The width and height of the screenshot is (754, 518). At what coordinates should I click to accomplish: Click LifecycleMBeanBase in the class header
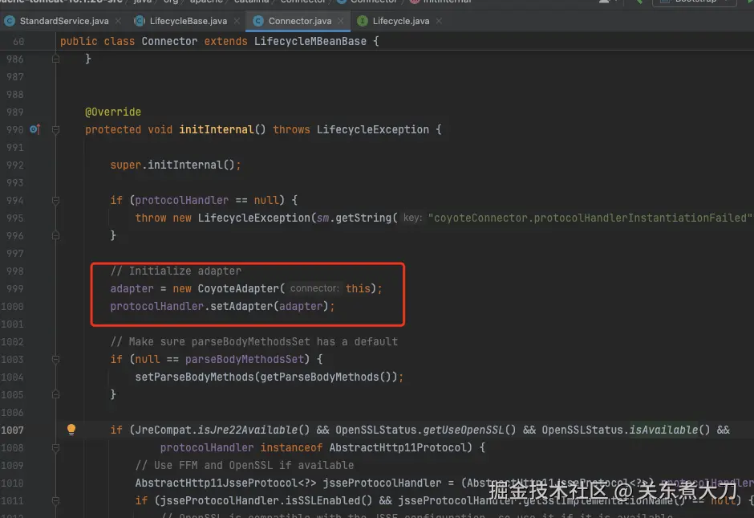tap(310, 42)
